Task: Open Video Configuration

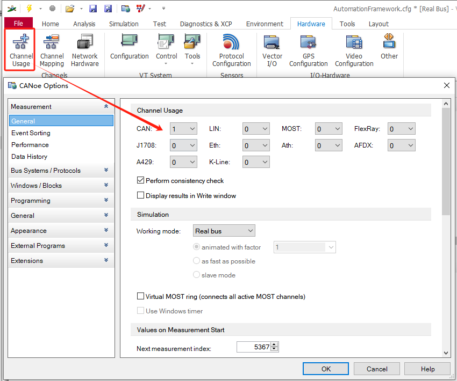Action: tap(354, 50)
